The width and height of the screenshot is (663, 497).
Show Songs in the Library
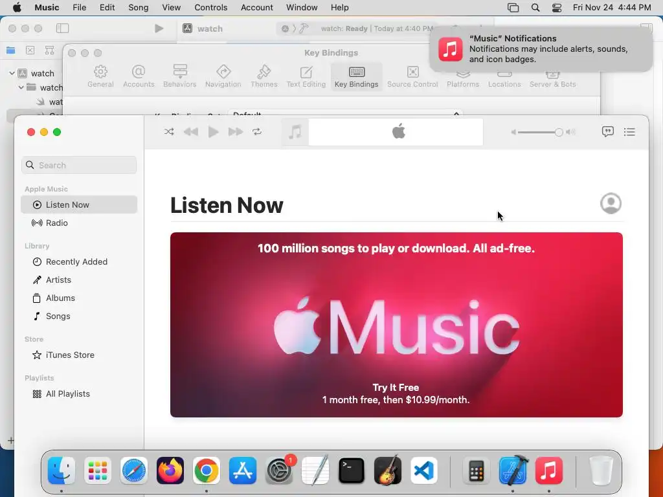pos(79,316)
